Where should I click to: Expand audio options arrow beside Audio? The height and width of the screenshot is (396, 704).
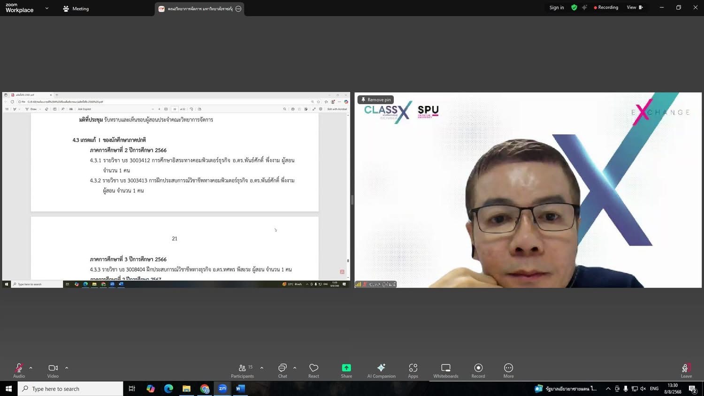click(x=31, y=368)
